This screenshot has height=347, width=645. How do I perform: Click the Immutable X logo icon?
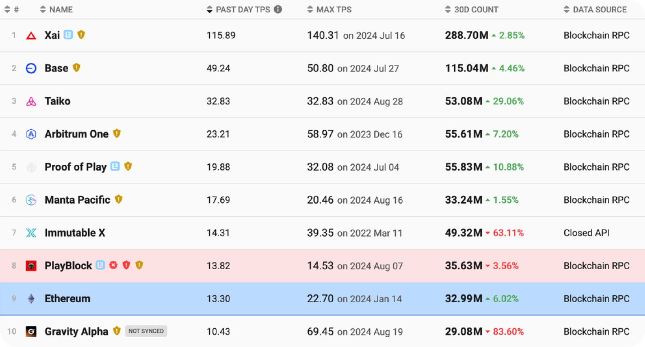click(x=31, y=233)
